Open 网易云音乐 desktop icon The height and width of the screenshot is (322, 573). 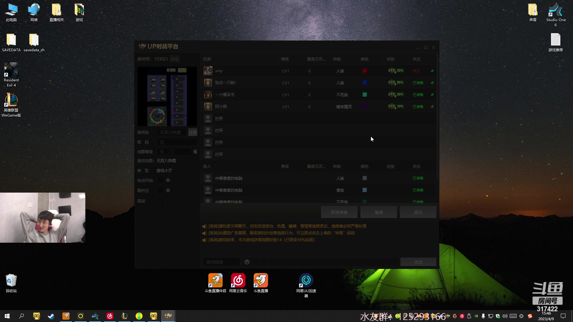[238, 281]
